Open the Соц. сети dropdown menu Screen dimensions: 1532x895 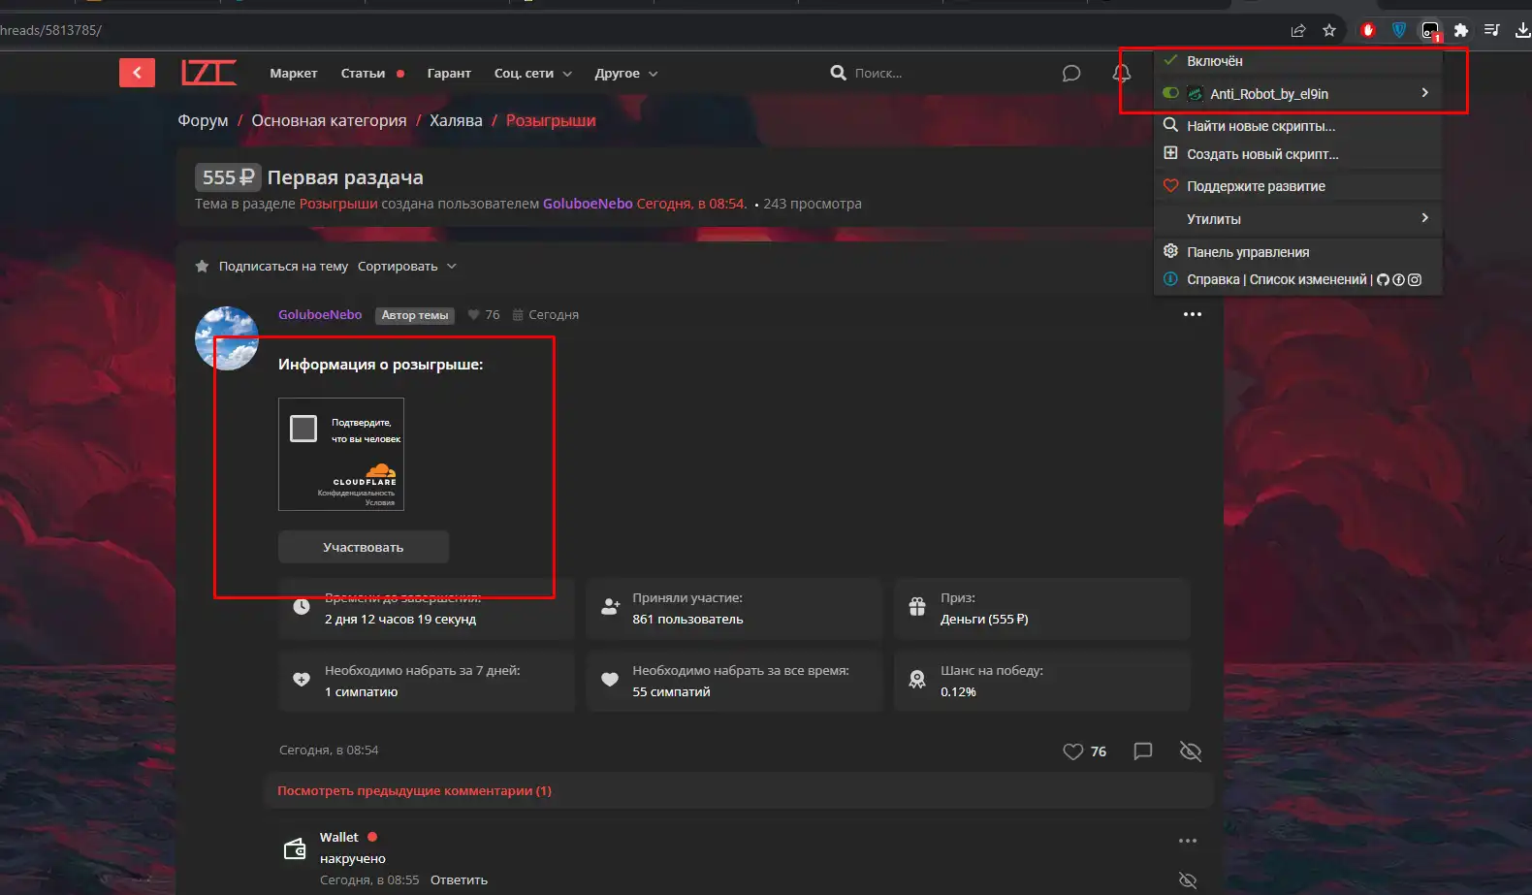pyautogui.click(x=533, y=74)
